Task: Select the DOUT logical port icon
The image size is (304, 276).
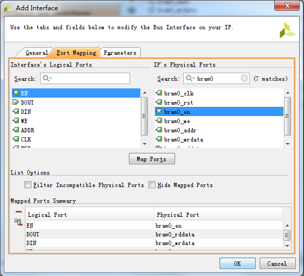Action: pyautogui.click(x=16, y=102)
